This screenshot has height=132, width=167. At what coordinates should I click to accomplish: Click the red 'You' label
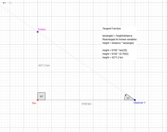coord(34,103)
